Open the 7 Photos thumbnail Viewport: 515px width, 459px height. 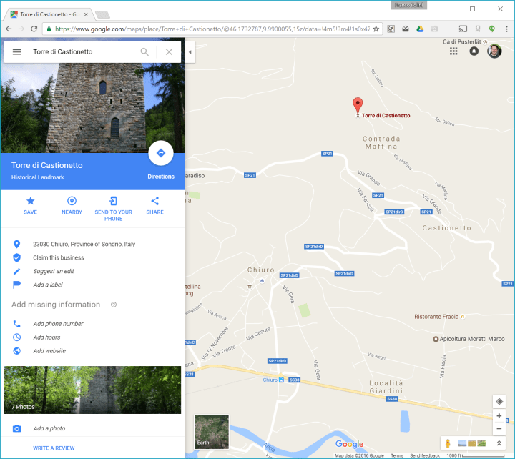(x=92, y=390)
